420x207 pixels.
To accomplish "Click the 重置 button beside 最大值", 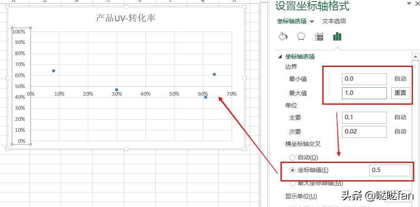I will pos(400,93).
